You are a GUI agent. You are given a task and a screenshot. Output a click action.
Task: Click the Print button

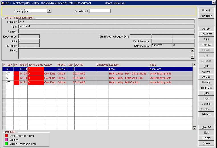[206, 39]
